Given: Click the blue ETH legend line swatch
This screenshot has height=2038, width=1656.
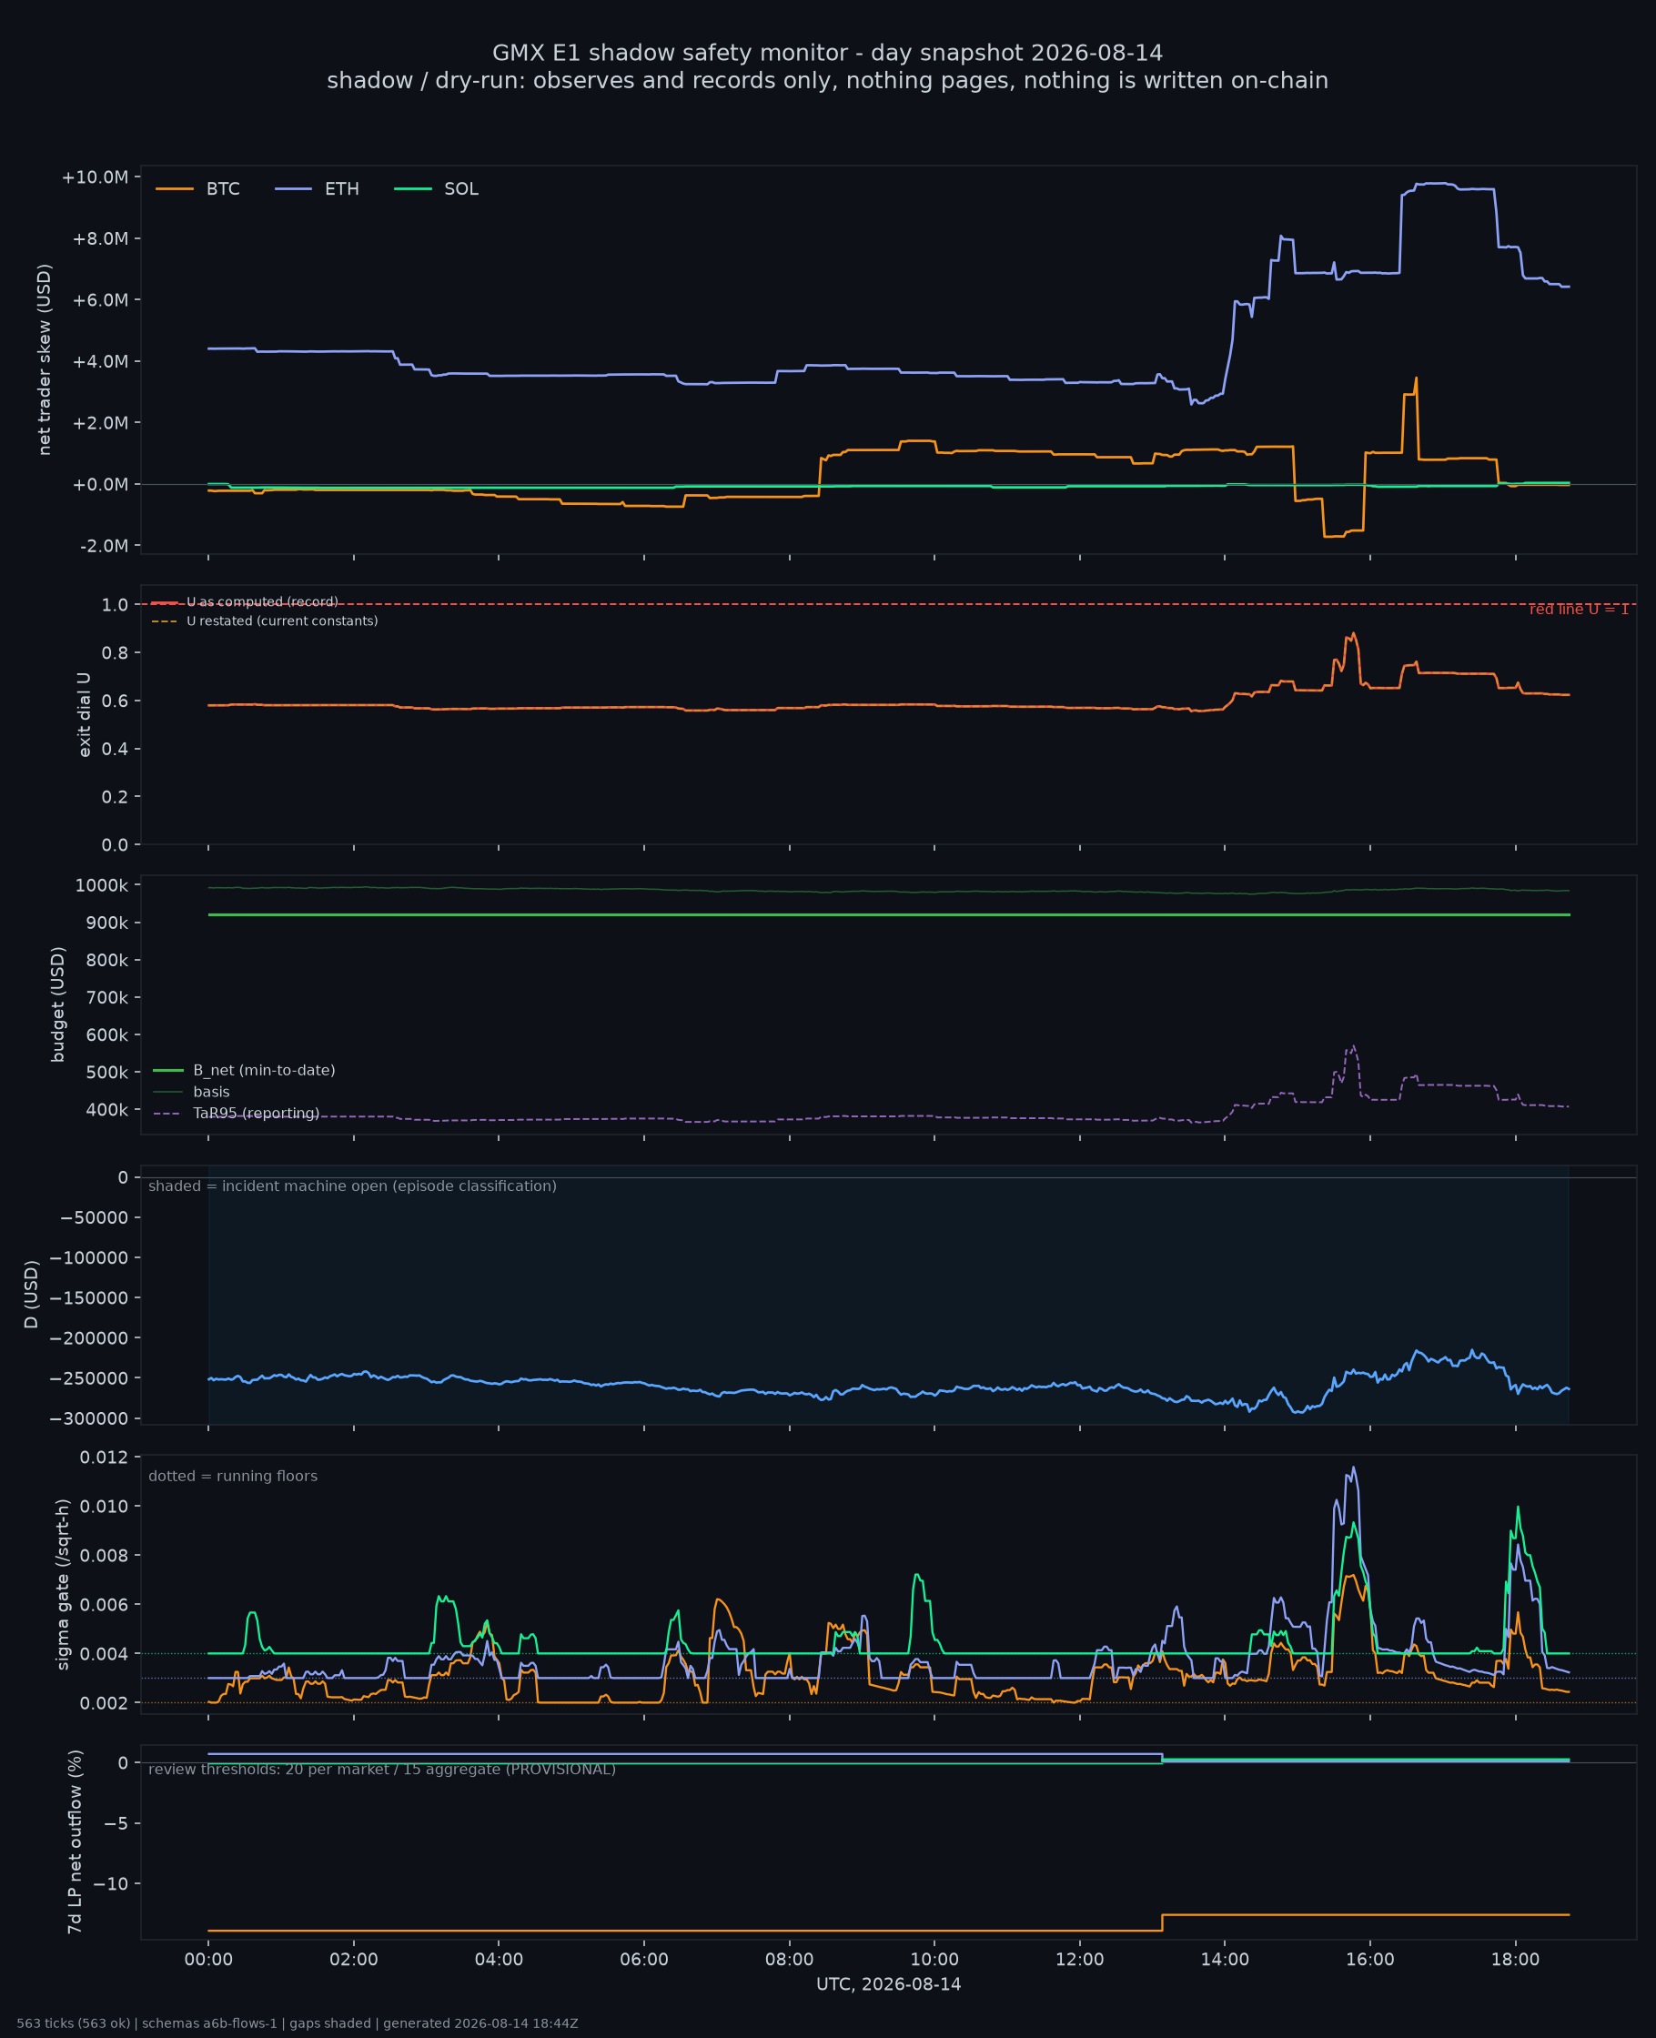Looking at the screenshot, I should point(294,189).
